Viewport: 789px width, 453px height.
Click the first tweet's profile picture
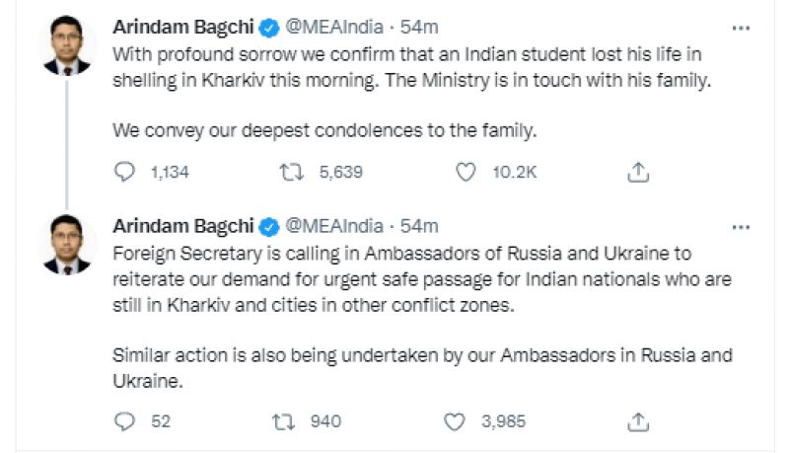point(68,45)
